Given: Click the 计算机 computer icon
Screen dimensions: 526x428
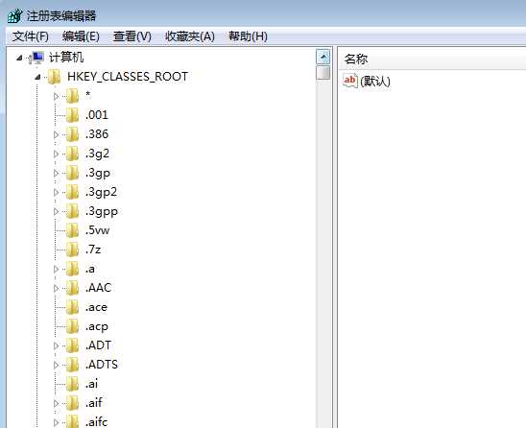Looking at the screenshot, I should (36, 58).
